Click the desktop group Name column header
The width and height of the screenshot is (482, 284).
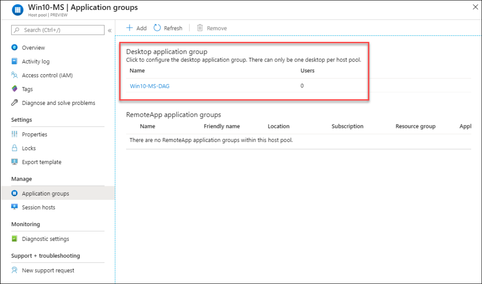coord(137,71)
